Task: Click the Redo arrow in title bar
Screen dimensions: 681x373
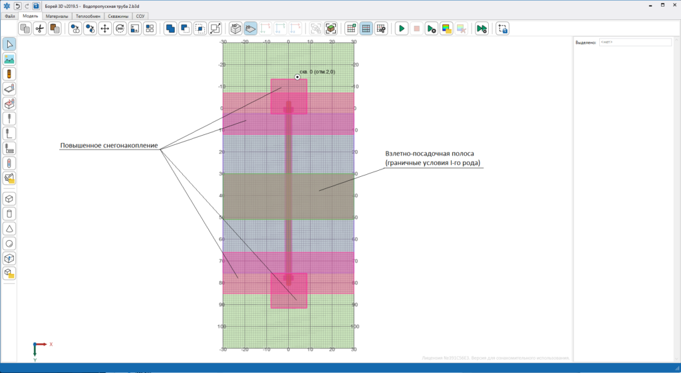Action: tap(27, 6)
